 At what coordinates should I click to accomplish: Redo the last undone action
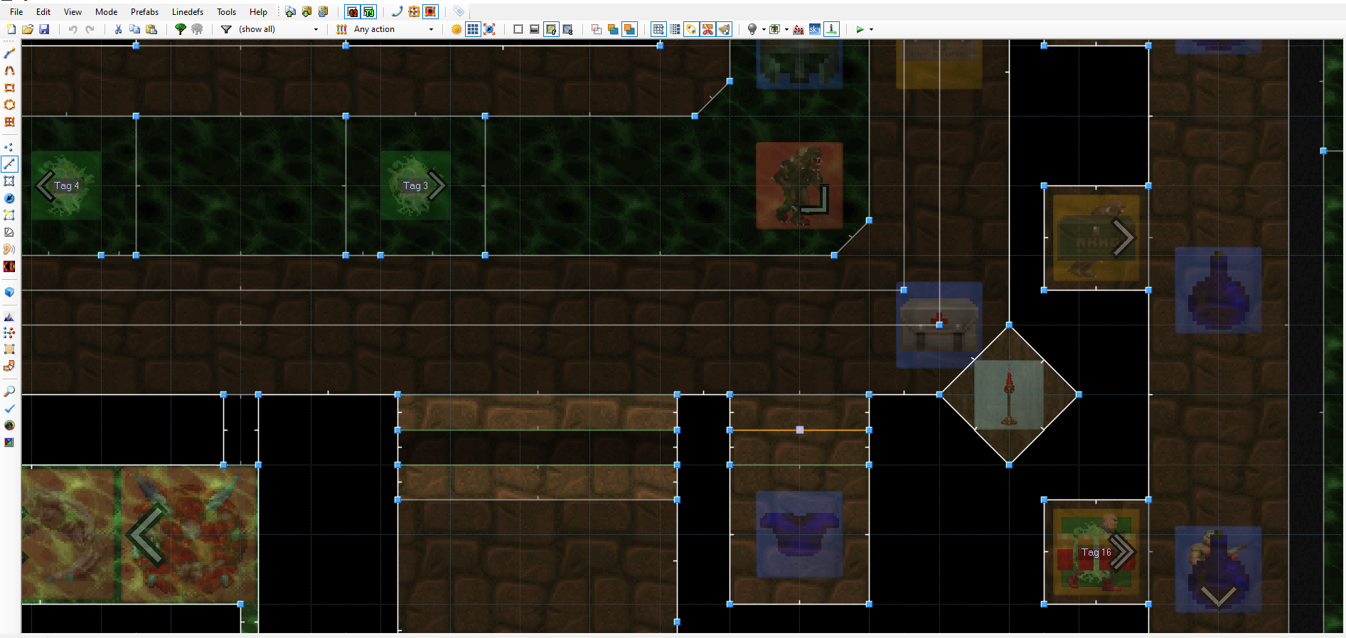(90, 29)
